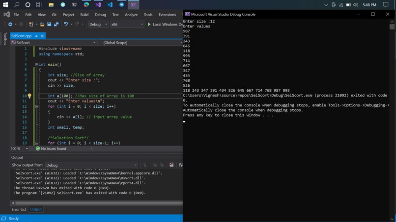
Task: Click the volume speaker tray icon
Action: [x=356, y=5]
